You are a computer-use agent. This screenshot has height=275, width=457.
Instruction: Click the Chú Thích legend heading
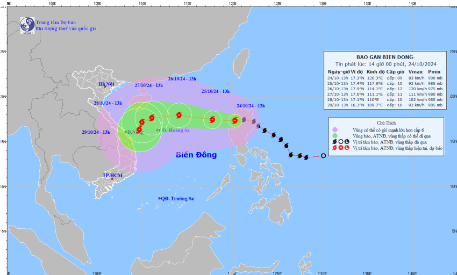pyautogui.click(x=386, y=123)
